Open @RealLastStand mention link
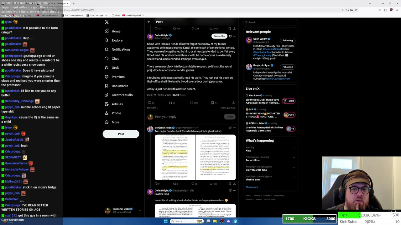This screenshot has width=401, height=225. point(272,49)
